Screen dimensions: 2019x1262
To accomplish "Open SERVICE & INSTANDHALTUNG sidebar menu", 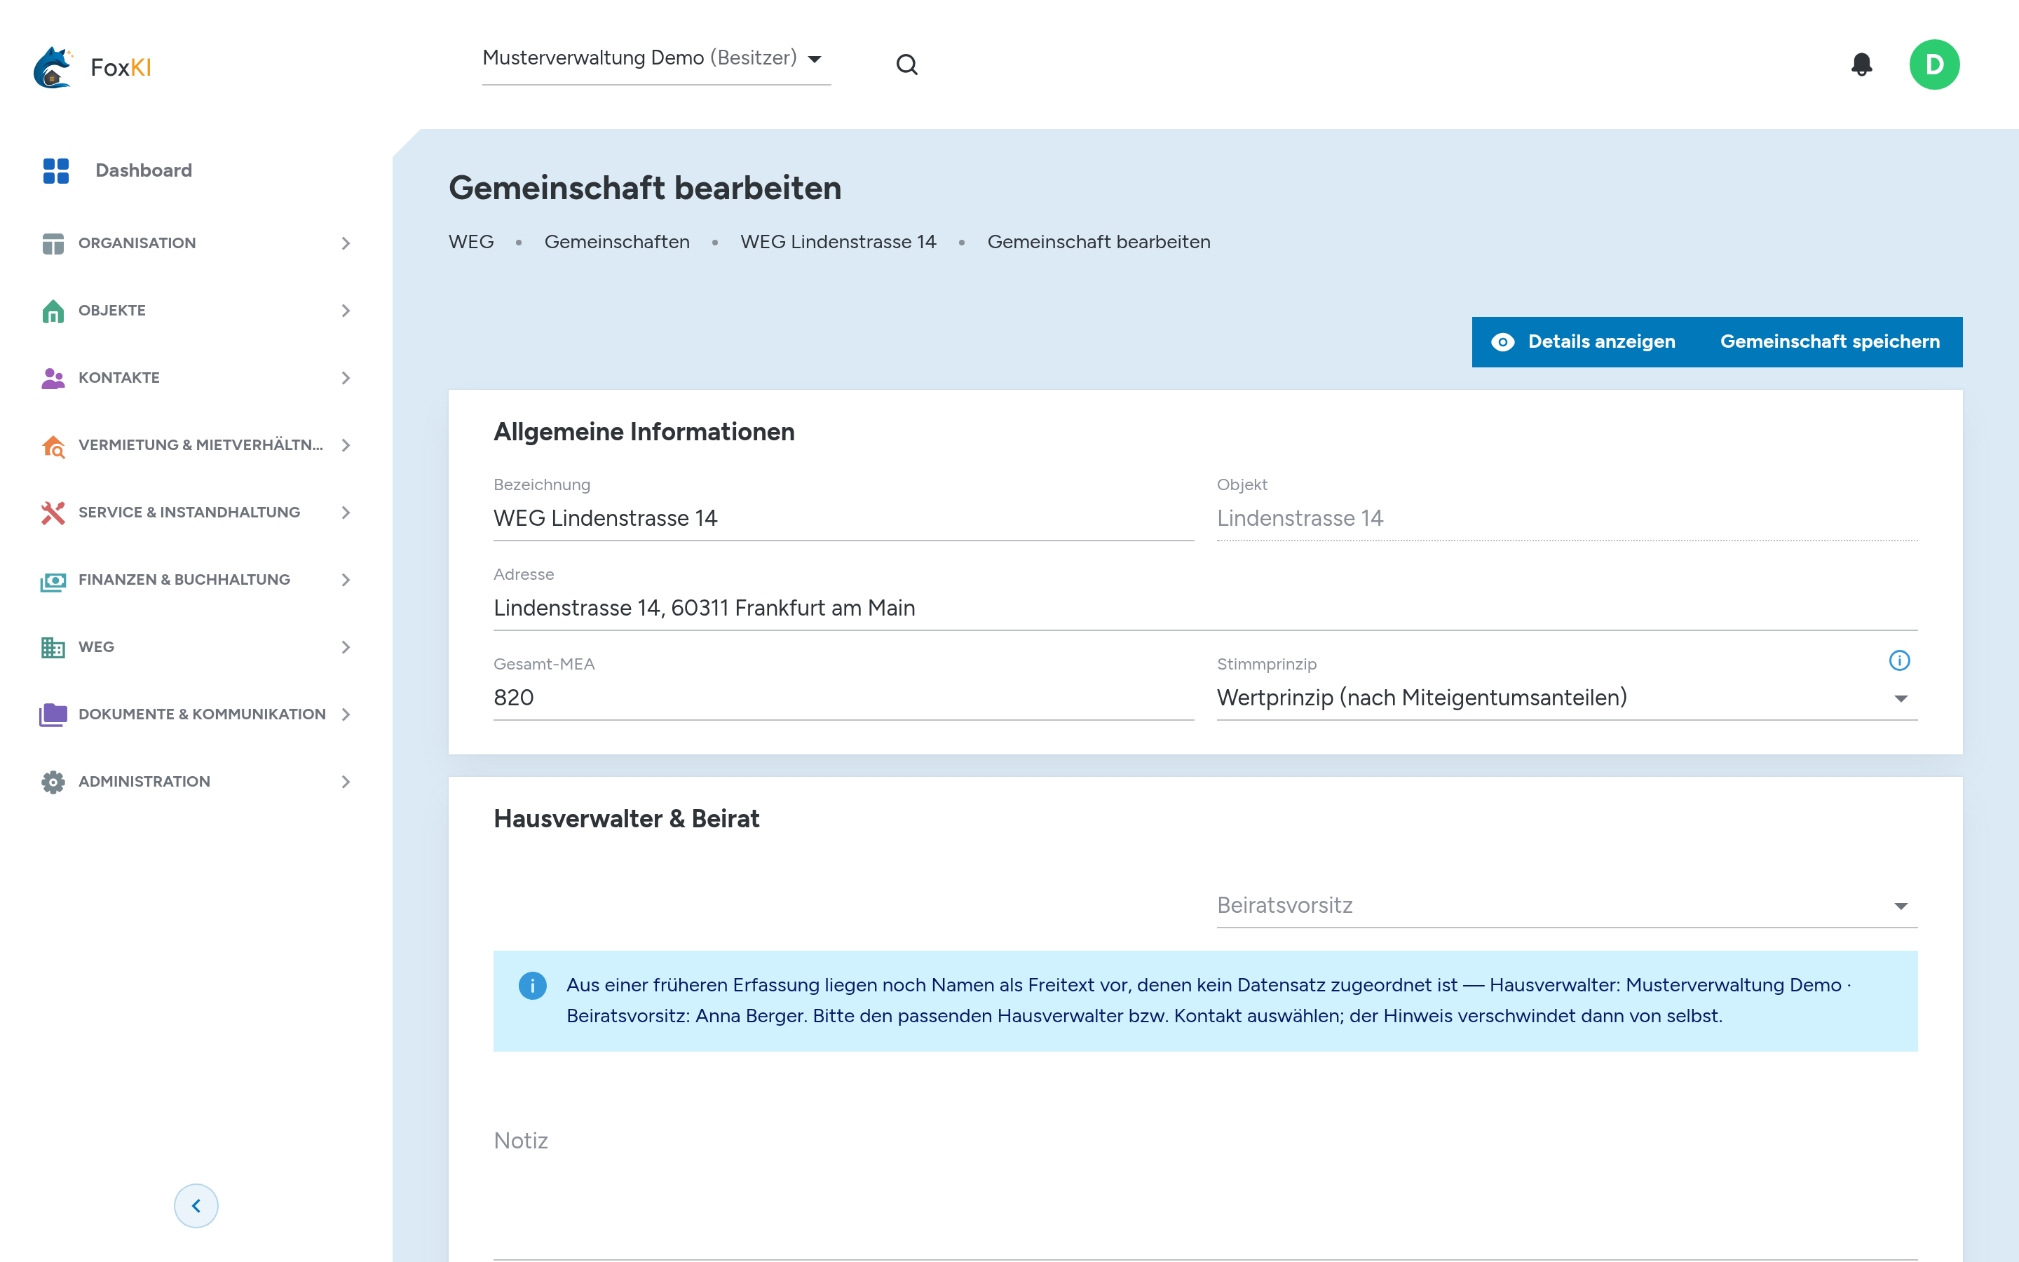I will [x=196, y=513].
